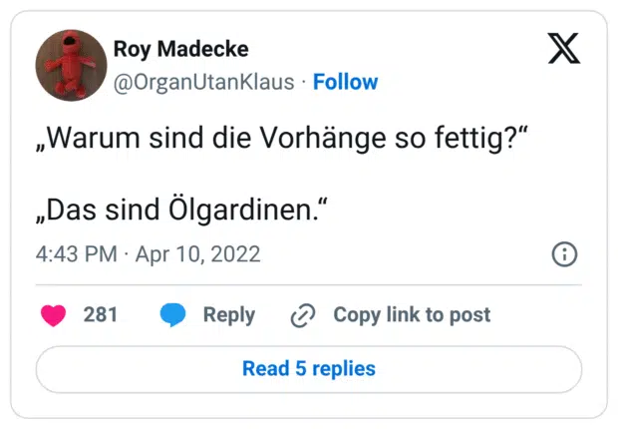This screenshot has height=429, width=618.
Task: Click the X logo in the corner
Action: pyautogui.click(x=564, y=48)
